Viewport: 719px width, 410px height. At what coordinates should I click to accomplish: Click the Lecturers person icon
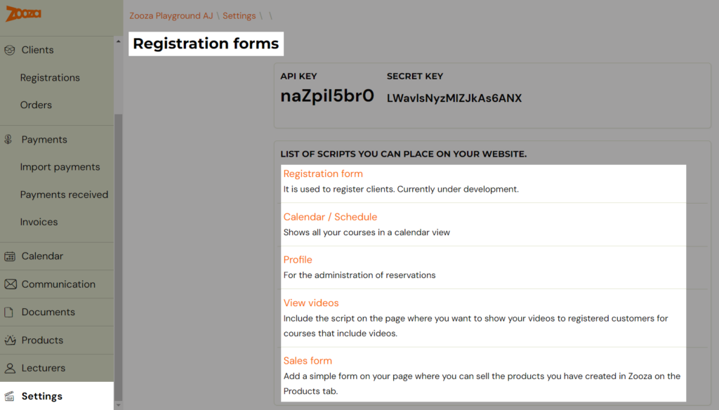point(10,369)
